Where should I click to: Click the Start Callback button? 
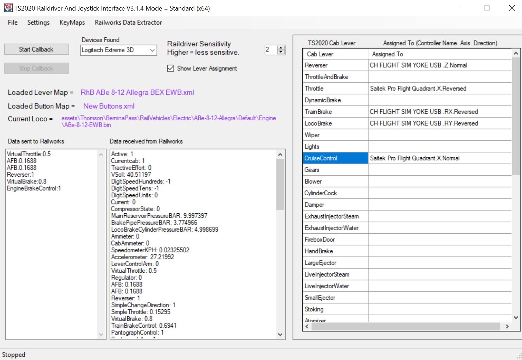(x=37, y=49)
